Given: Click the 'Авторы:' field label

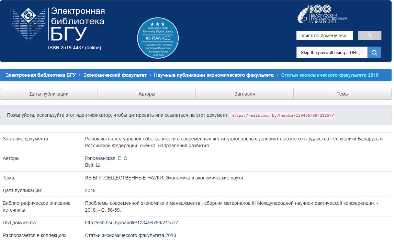Looking at the screenshot, I should click(x=12, y=158).
